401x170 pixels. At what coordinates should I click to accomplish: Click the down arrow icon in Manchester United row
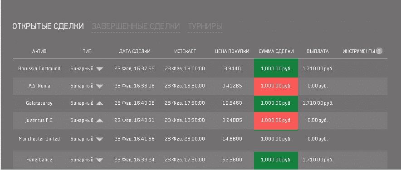point(100,139)
